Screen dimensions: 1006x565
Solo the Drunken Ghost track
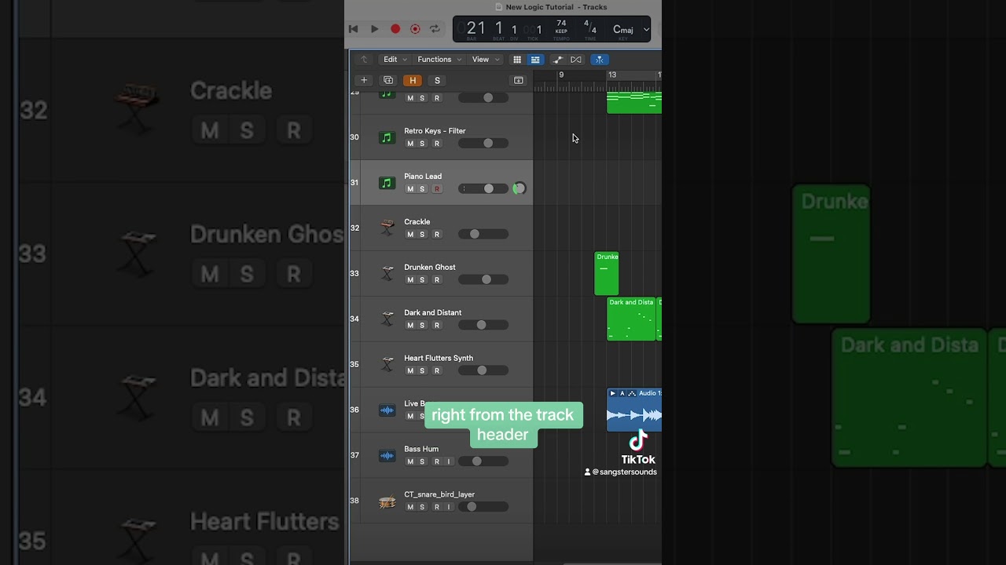[422, 280]
